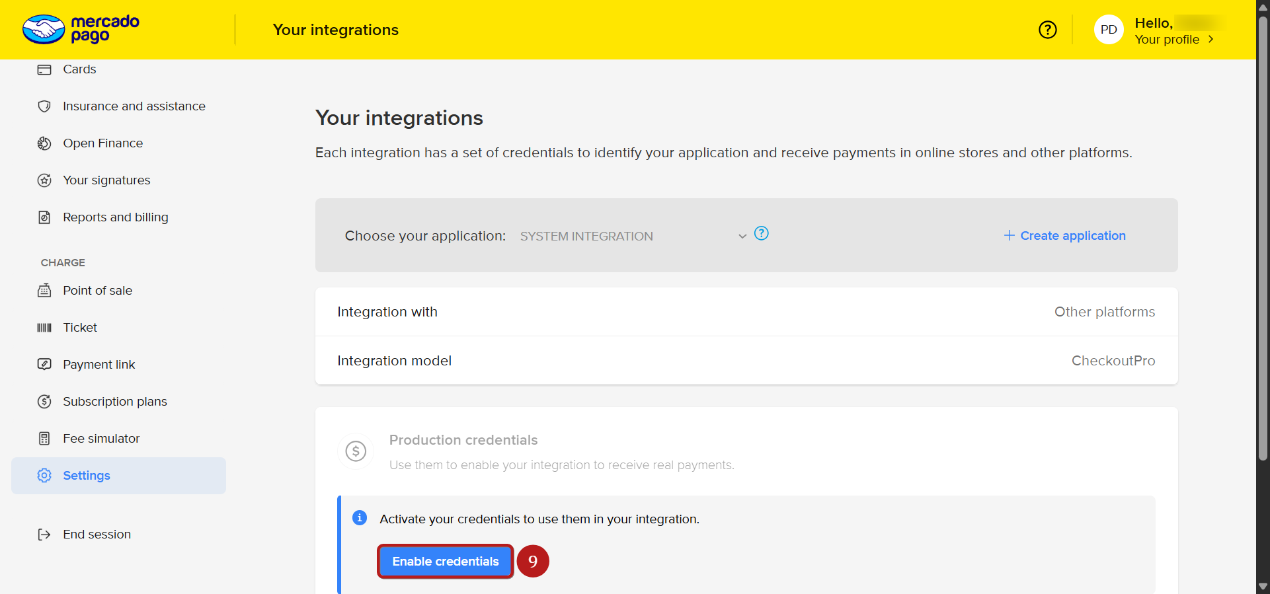Select Subscription plans in sidebar
The height and width of the screenshot is (594, 1270).
(114, 402)
